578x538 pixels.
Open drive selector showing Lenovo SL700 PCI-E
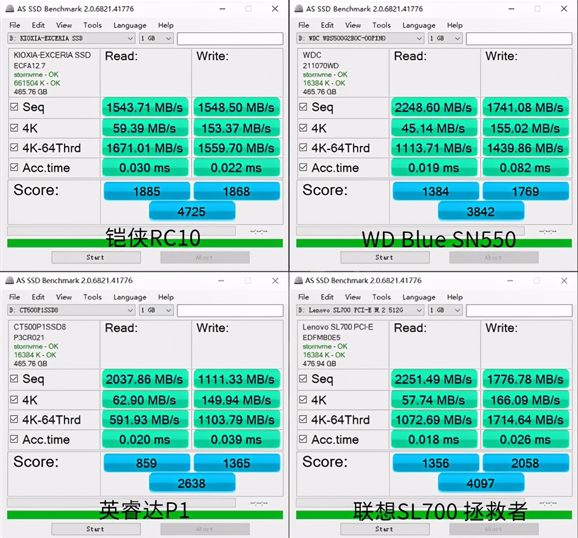pyautogui.click(x=360, y=310)
